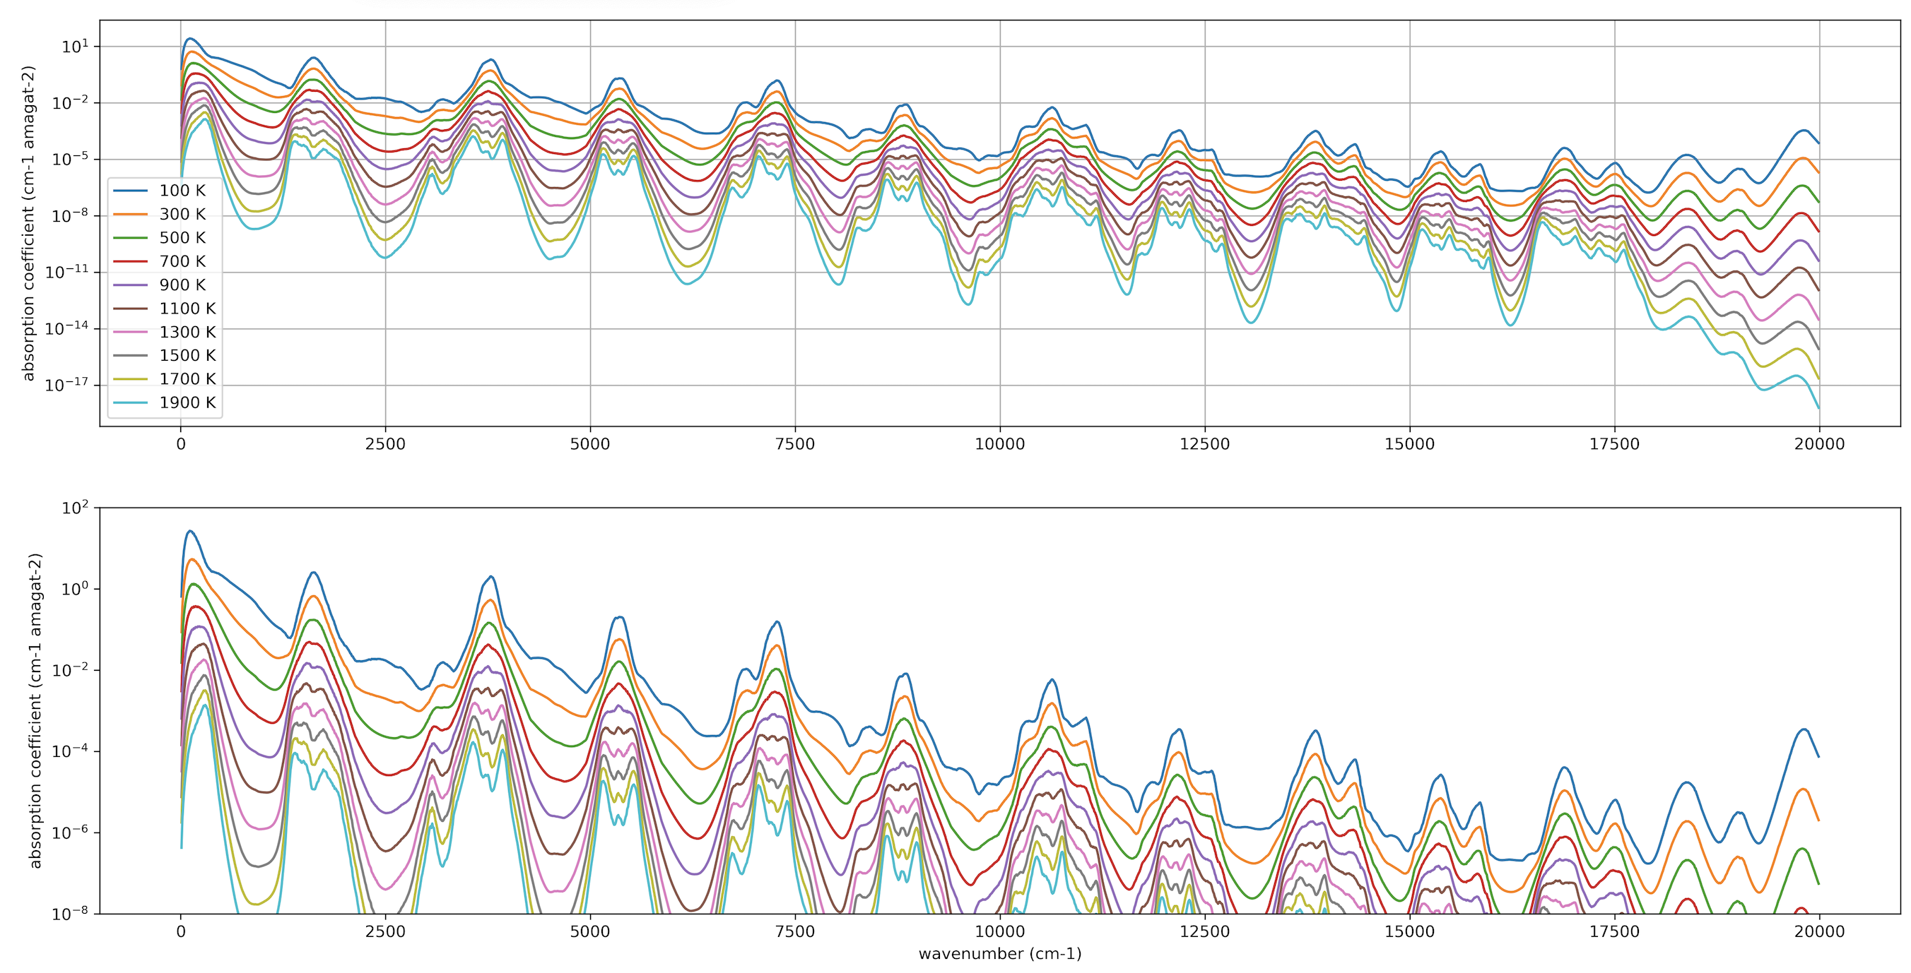Click the green line swatch for 500 K
This screenshot has width=1911, height=973.
tap(130, 238)
